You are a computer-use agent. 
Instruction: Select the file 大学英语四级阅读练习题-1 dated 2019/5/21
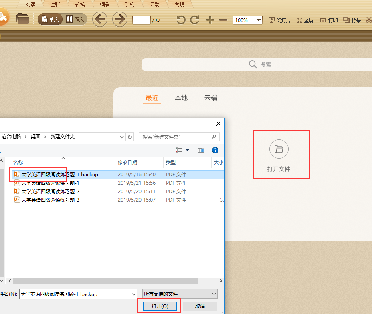pos(118,183)
